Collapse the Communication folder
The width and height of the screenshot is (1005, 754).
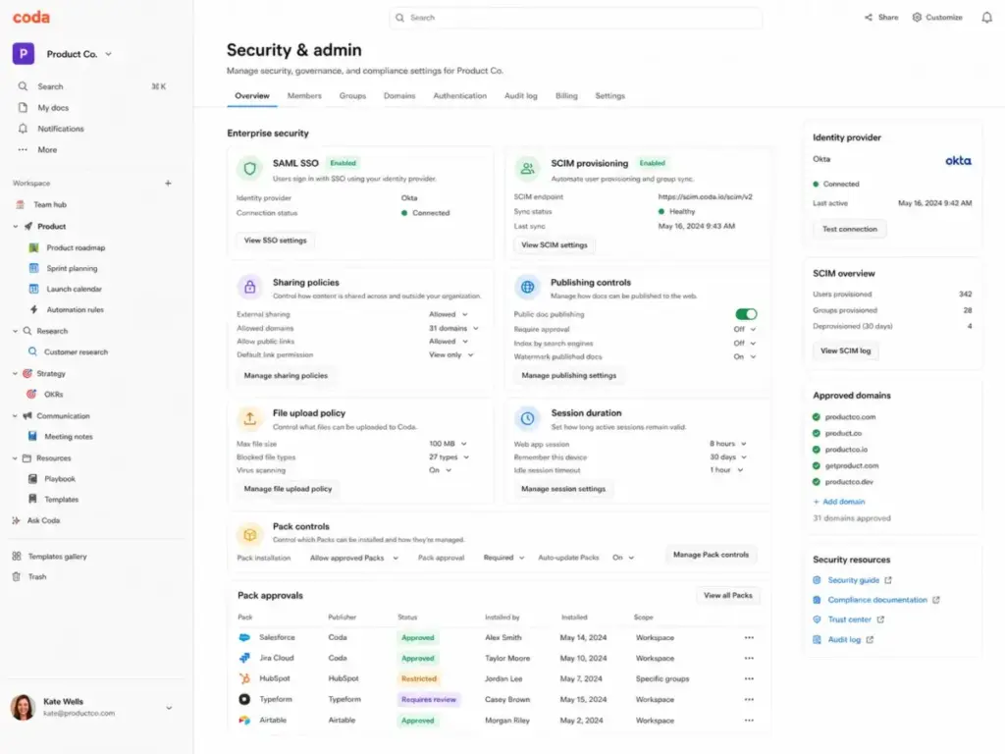click(x=16, y=416)
